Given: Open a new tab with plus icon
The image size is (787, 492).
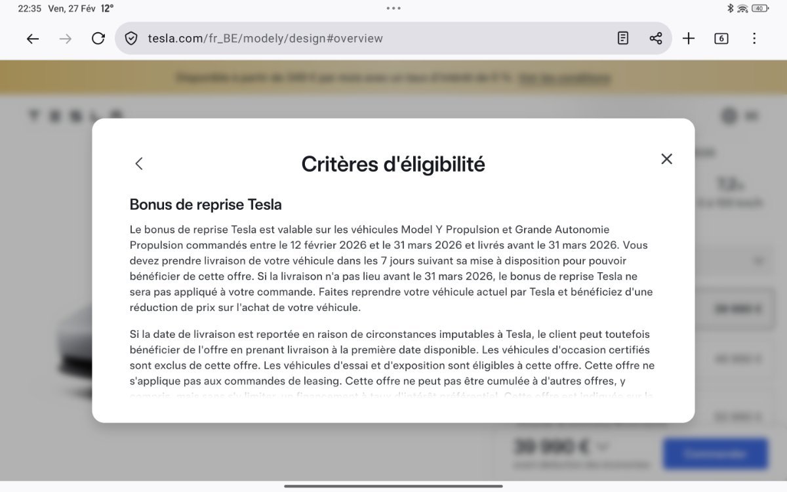Looking at the screenshot, I should tap(689, 39).
